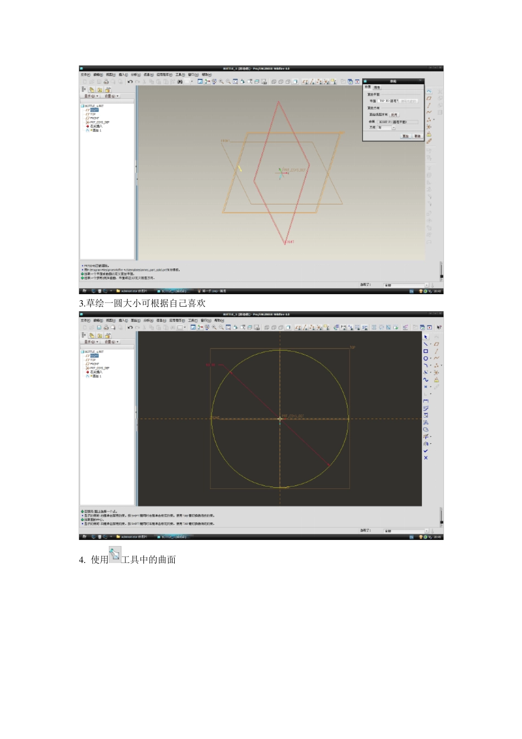Open the 显示 dropdown in the bottom model tree
Image resolution: width=522 pixels, height=739 pixels.
point(91,342)
